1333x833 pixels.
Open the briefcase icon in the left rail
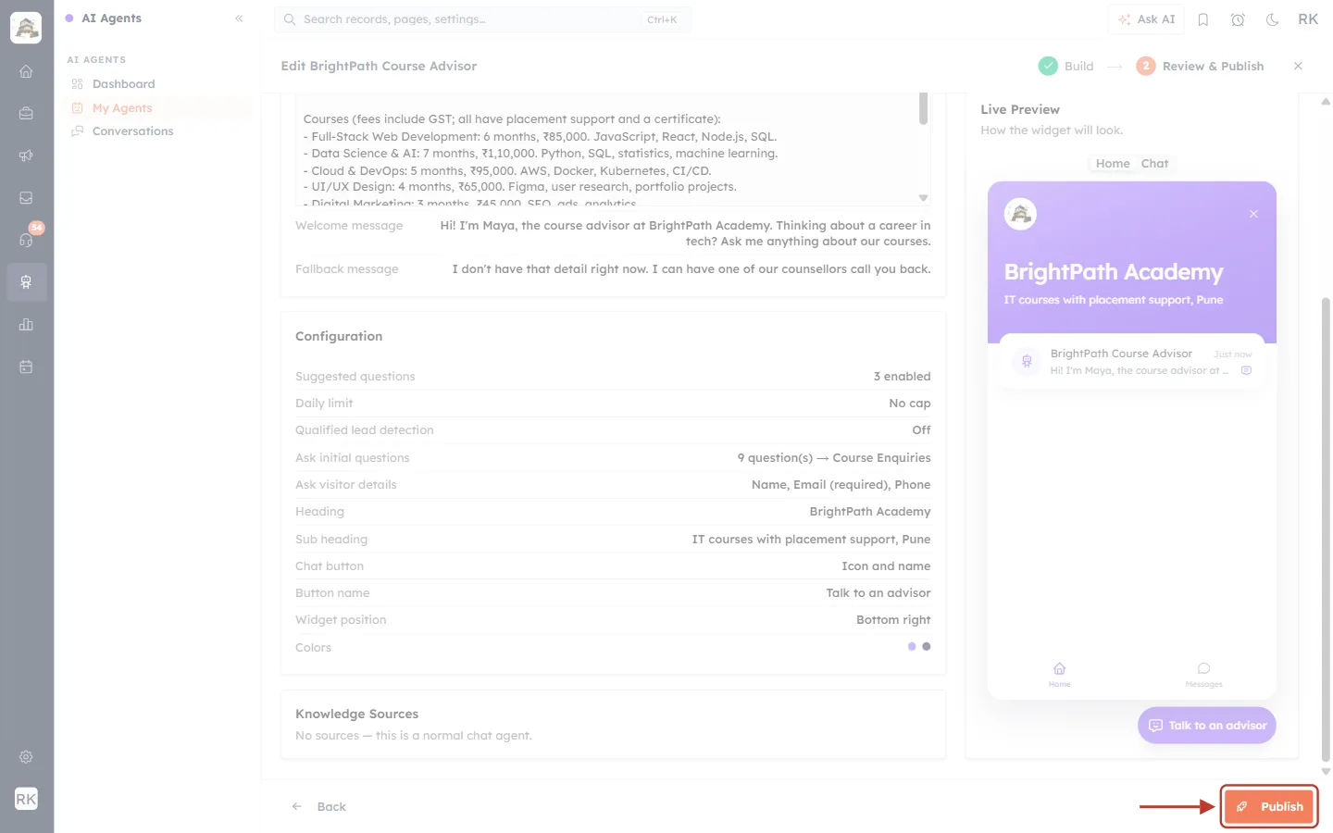point(26,113)
